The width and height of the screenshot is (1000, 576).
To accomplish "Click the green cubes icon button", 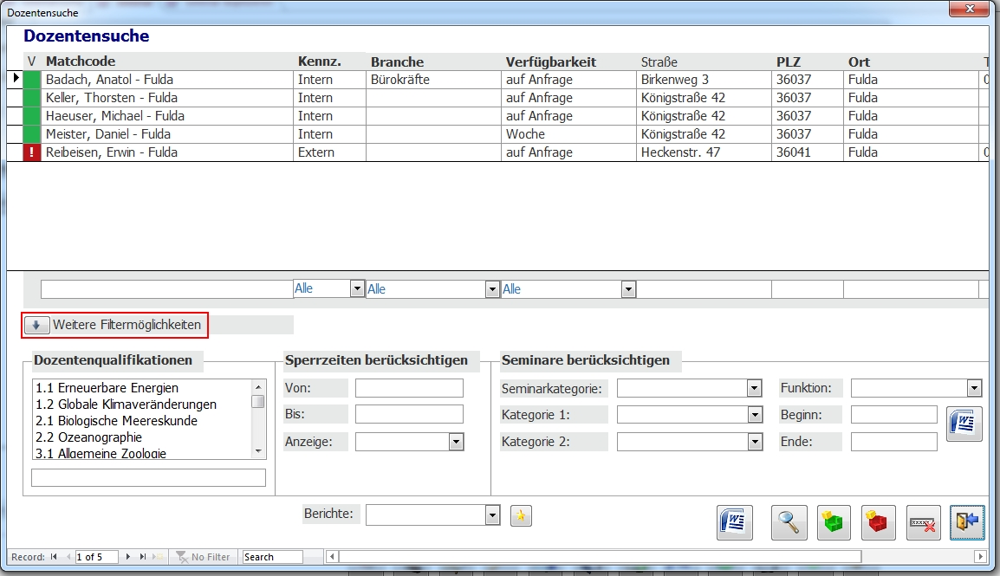I will click(834, 523).
